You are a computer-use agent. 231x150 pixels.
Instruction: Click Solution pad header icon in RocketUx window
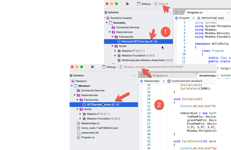(106, 12)
